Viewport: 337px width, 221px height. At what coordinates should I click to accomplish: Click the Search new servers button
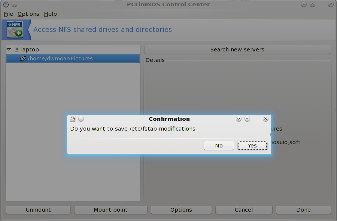point(237,50)
